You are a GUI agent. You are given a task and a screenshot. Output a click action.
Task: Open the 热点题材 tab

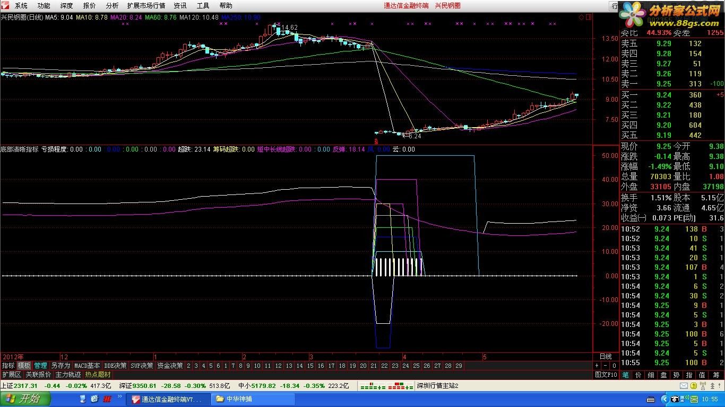tap(98, 375)
